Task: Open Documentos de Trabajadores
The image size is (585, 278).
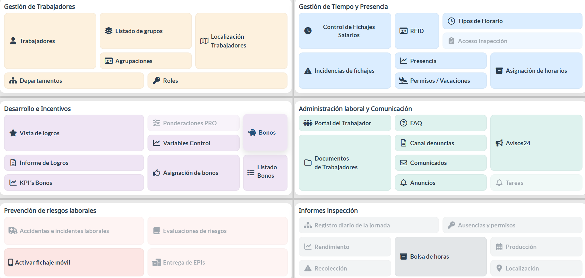Action: [345, 163]
